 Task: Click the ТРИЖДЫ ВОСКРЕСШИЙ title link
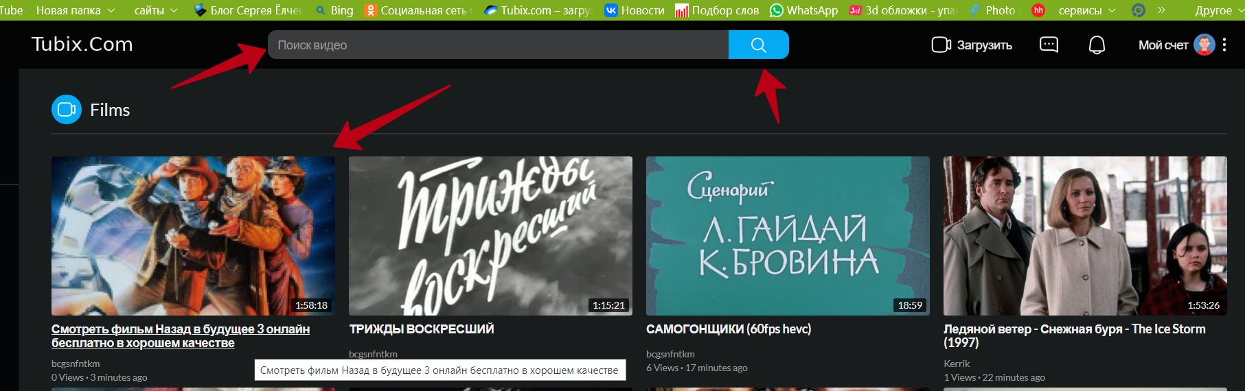click(x=422, y=329)
